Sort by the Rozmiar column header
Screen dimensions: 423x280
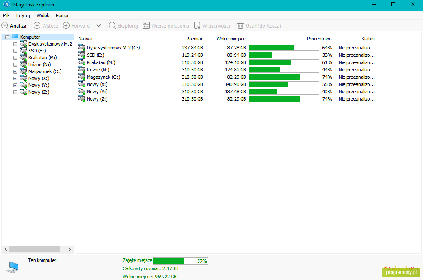point(184,39)
